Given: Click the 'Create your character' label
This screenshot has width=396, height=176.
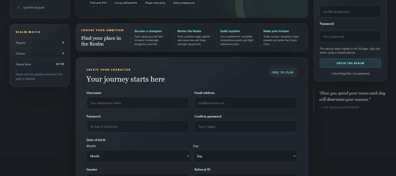Looking at the screenshot, I should [x=109, y=70].
